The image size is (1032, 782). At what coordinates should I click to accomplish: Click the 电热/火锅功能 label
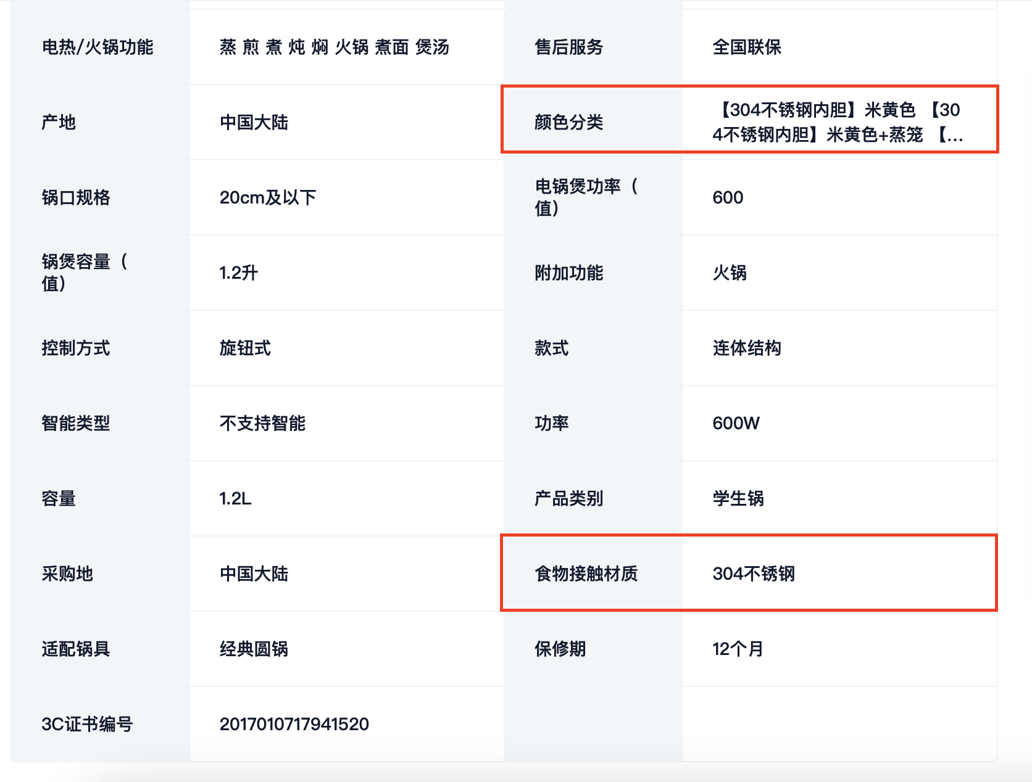coord(98,47)
